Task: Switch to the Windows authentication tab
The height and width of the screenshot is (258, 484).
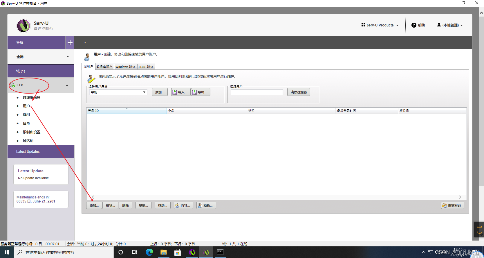Action: pos(125,67)
